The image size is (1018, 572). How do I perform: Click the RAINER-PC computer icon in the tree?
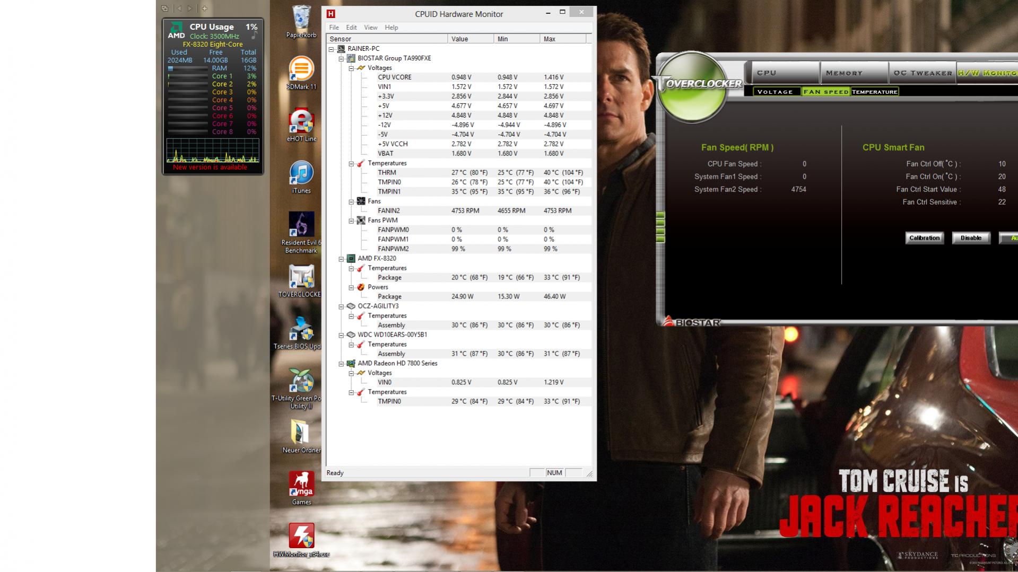341,49
